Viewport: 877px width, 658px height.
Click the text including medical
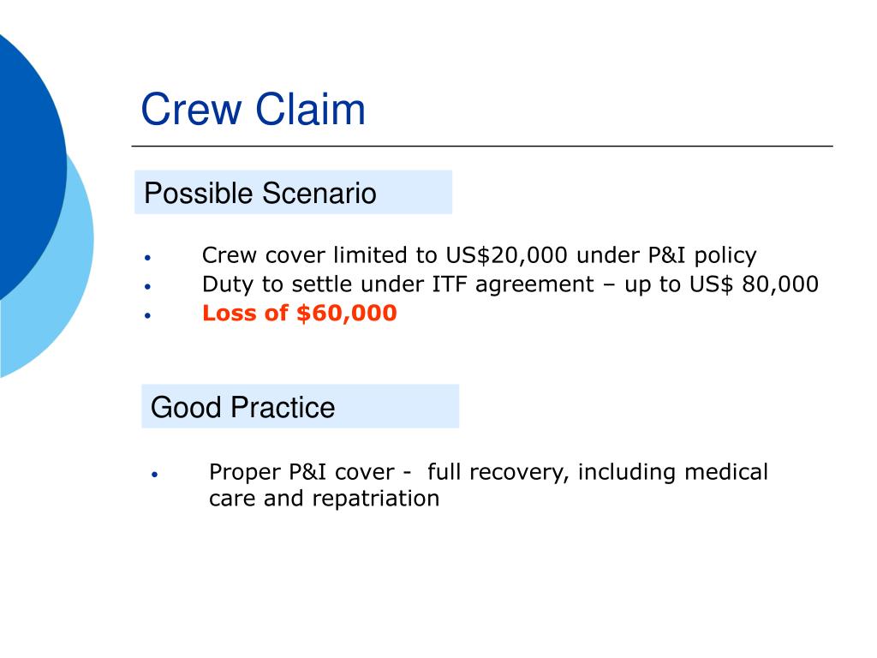click(x=673, y=472)
